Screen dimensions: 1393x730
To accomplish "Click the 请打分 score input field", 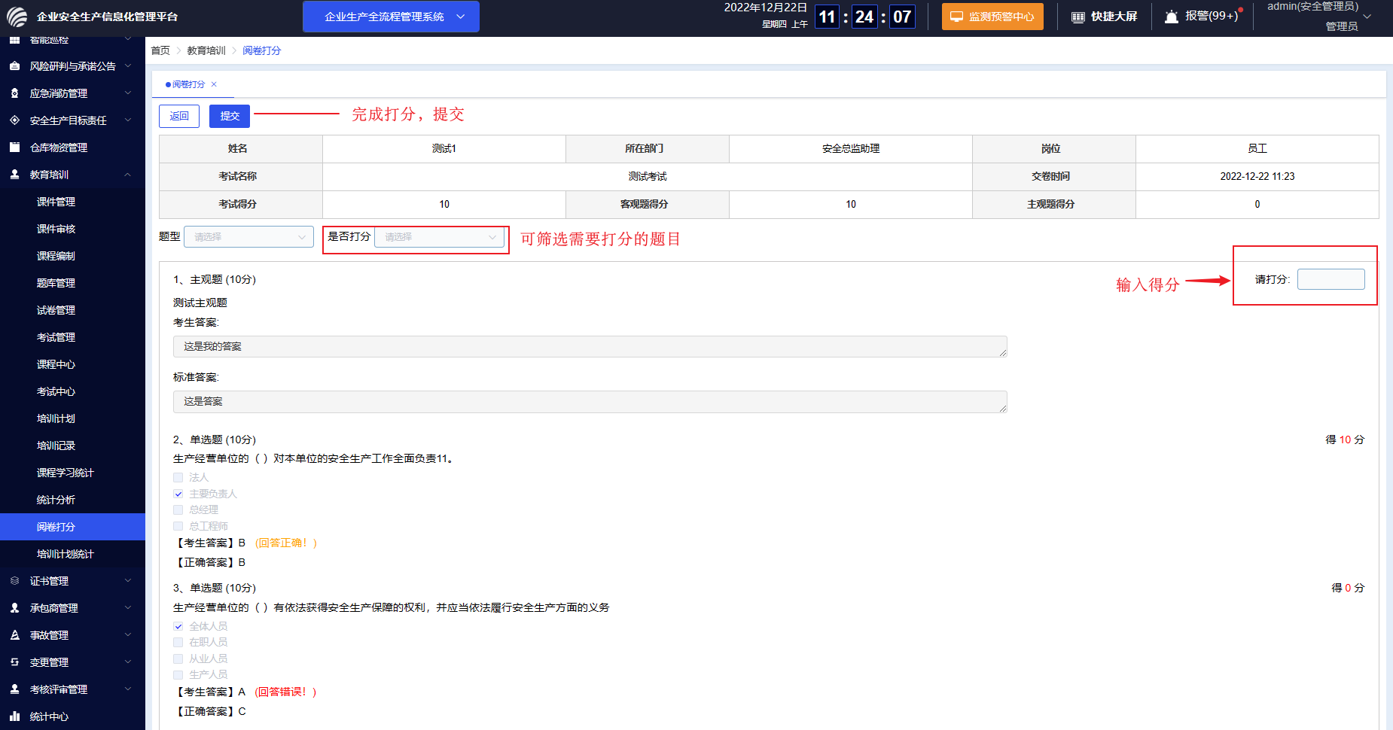I will click(1331, 279).
